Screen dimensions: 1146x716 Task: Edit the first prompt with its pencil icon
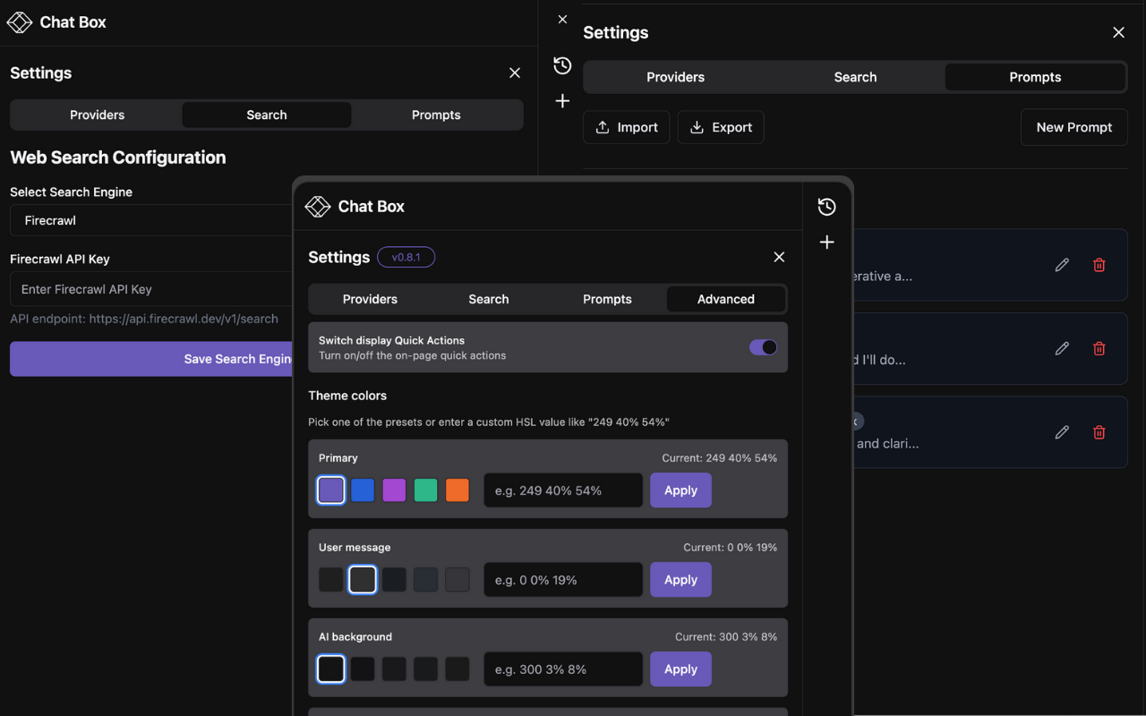pyautogui.click(x=1062, y=264)
